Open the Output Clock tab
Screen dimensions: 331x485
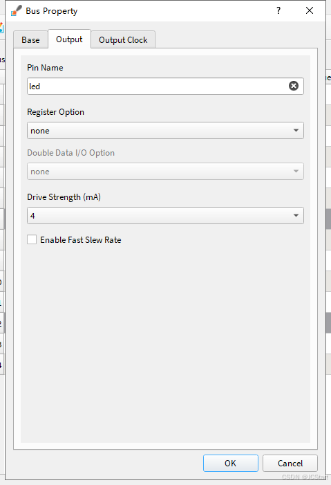(x=123, y=39)
